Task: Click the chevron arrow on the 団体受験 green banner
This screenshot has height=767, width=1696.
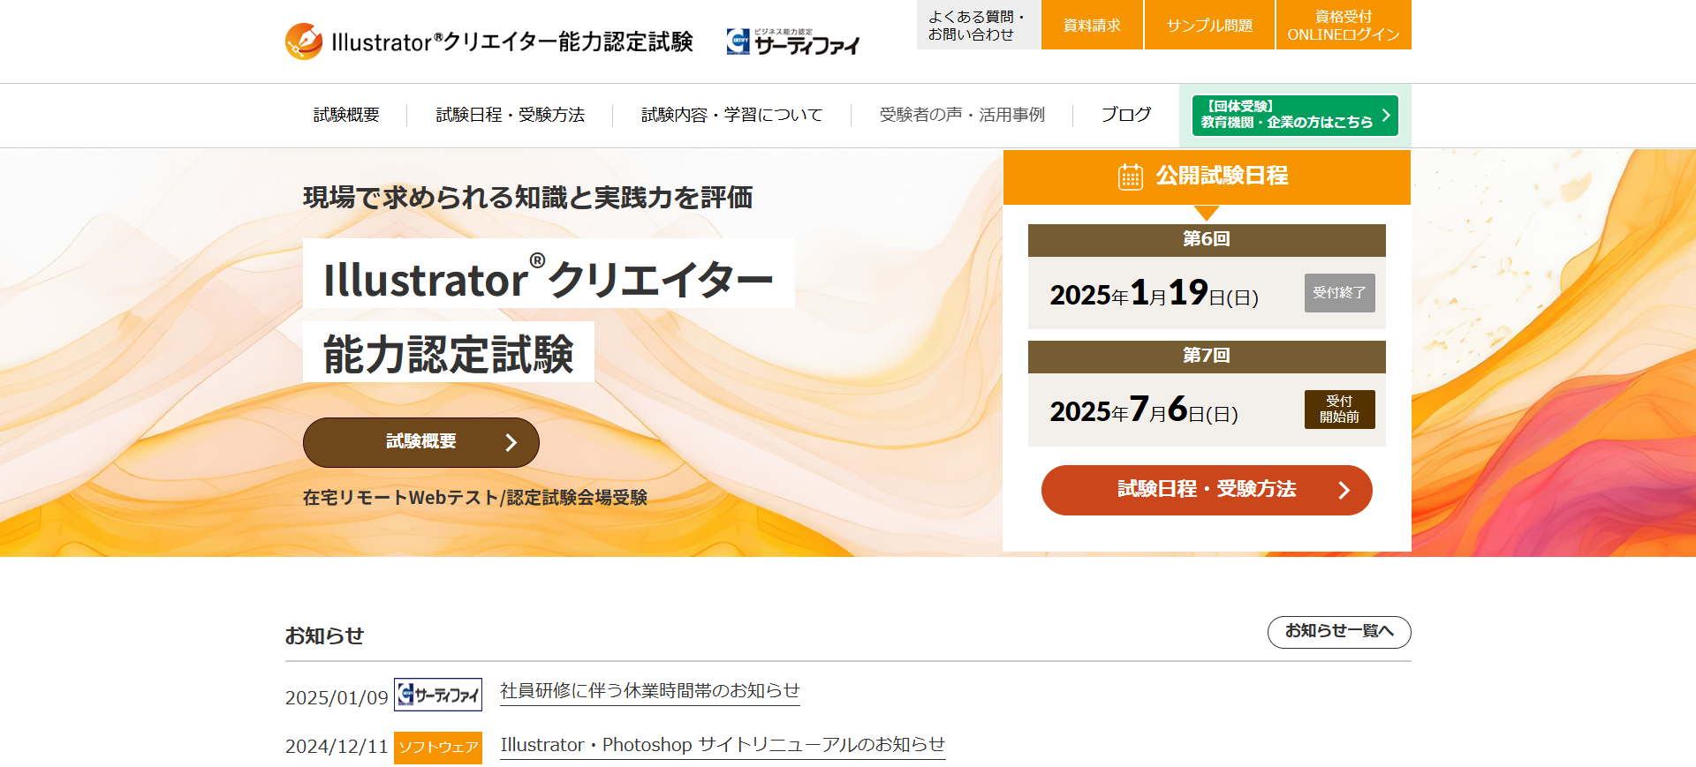Action: pos(1386,116)
